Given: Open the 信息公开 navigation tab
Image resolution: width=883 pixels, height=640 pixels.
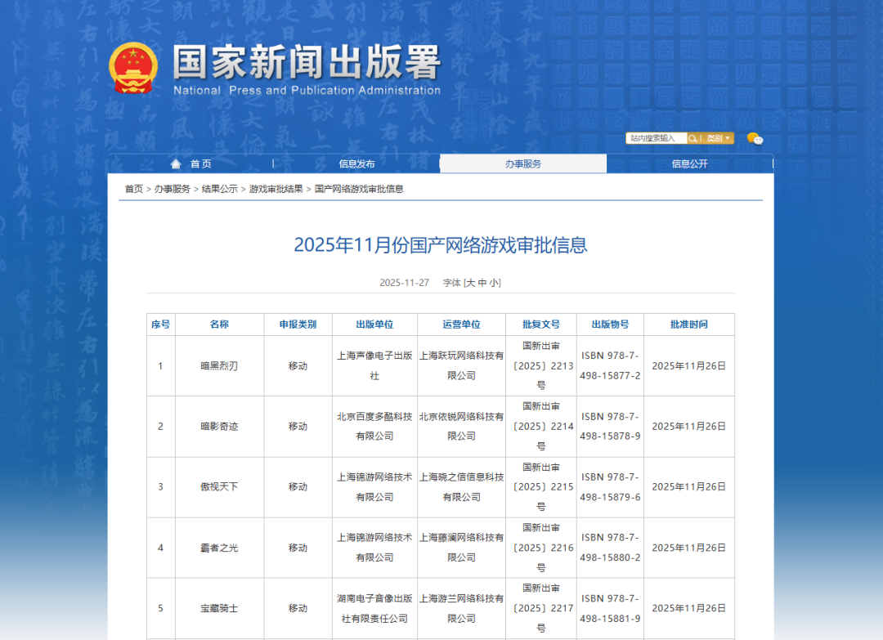Looking at the screenshot, I should tap(689, 163).
